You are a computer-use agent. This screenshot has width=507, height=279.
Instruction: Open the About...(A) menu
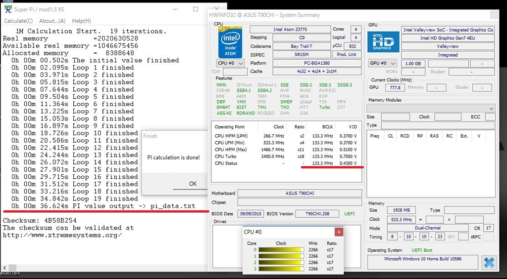[x=52, y=21]
